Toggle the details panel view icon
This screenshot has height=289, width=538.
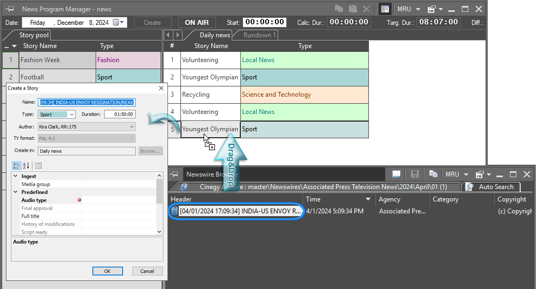[385, 9]
